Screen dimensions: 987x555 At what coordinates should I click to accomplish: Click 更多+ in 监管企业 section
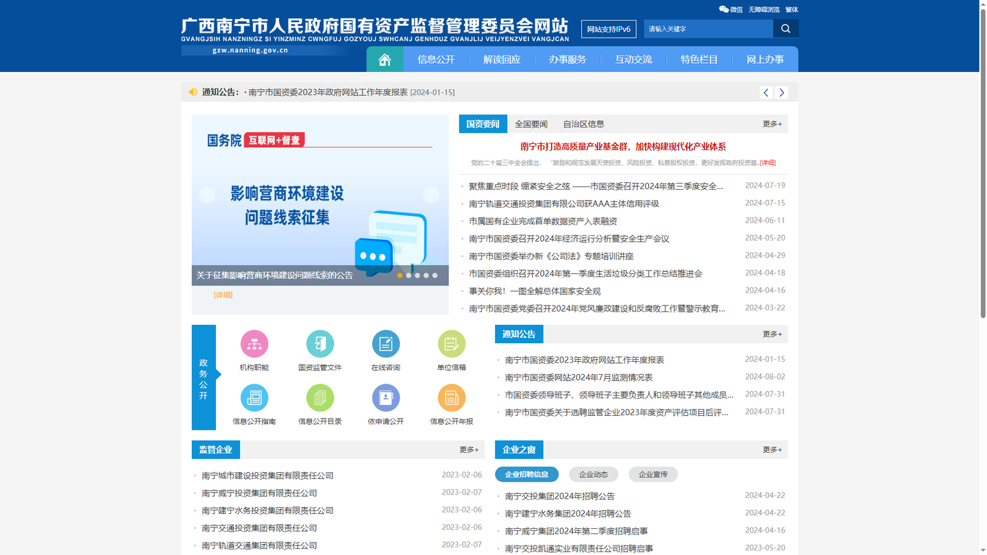[469, 450]
